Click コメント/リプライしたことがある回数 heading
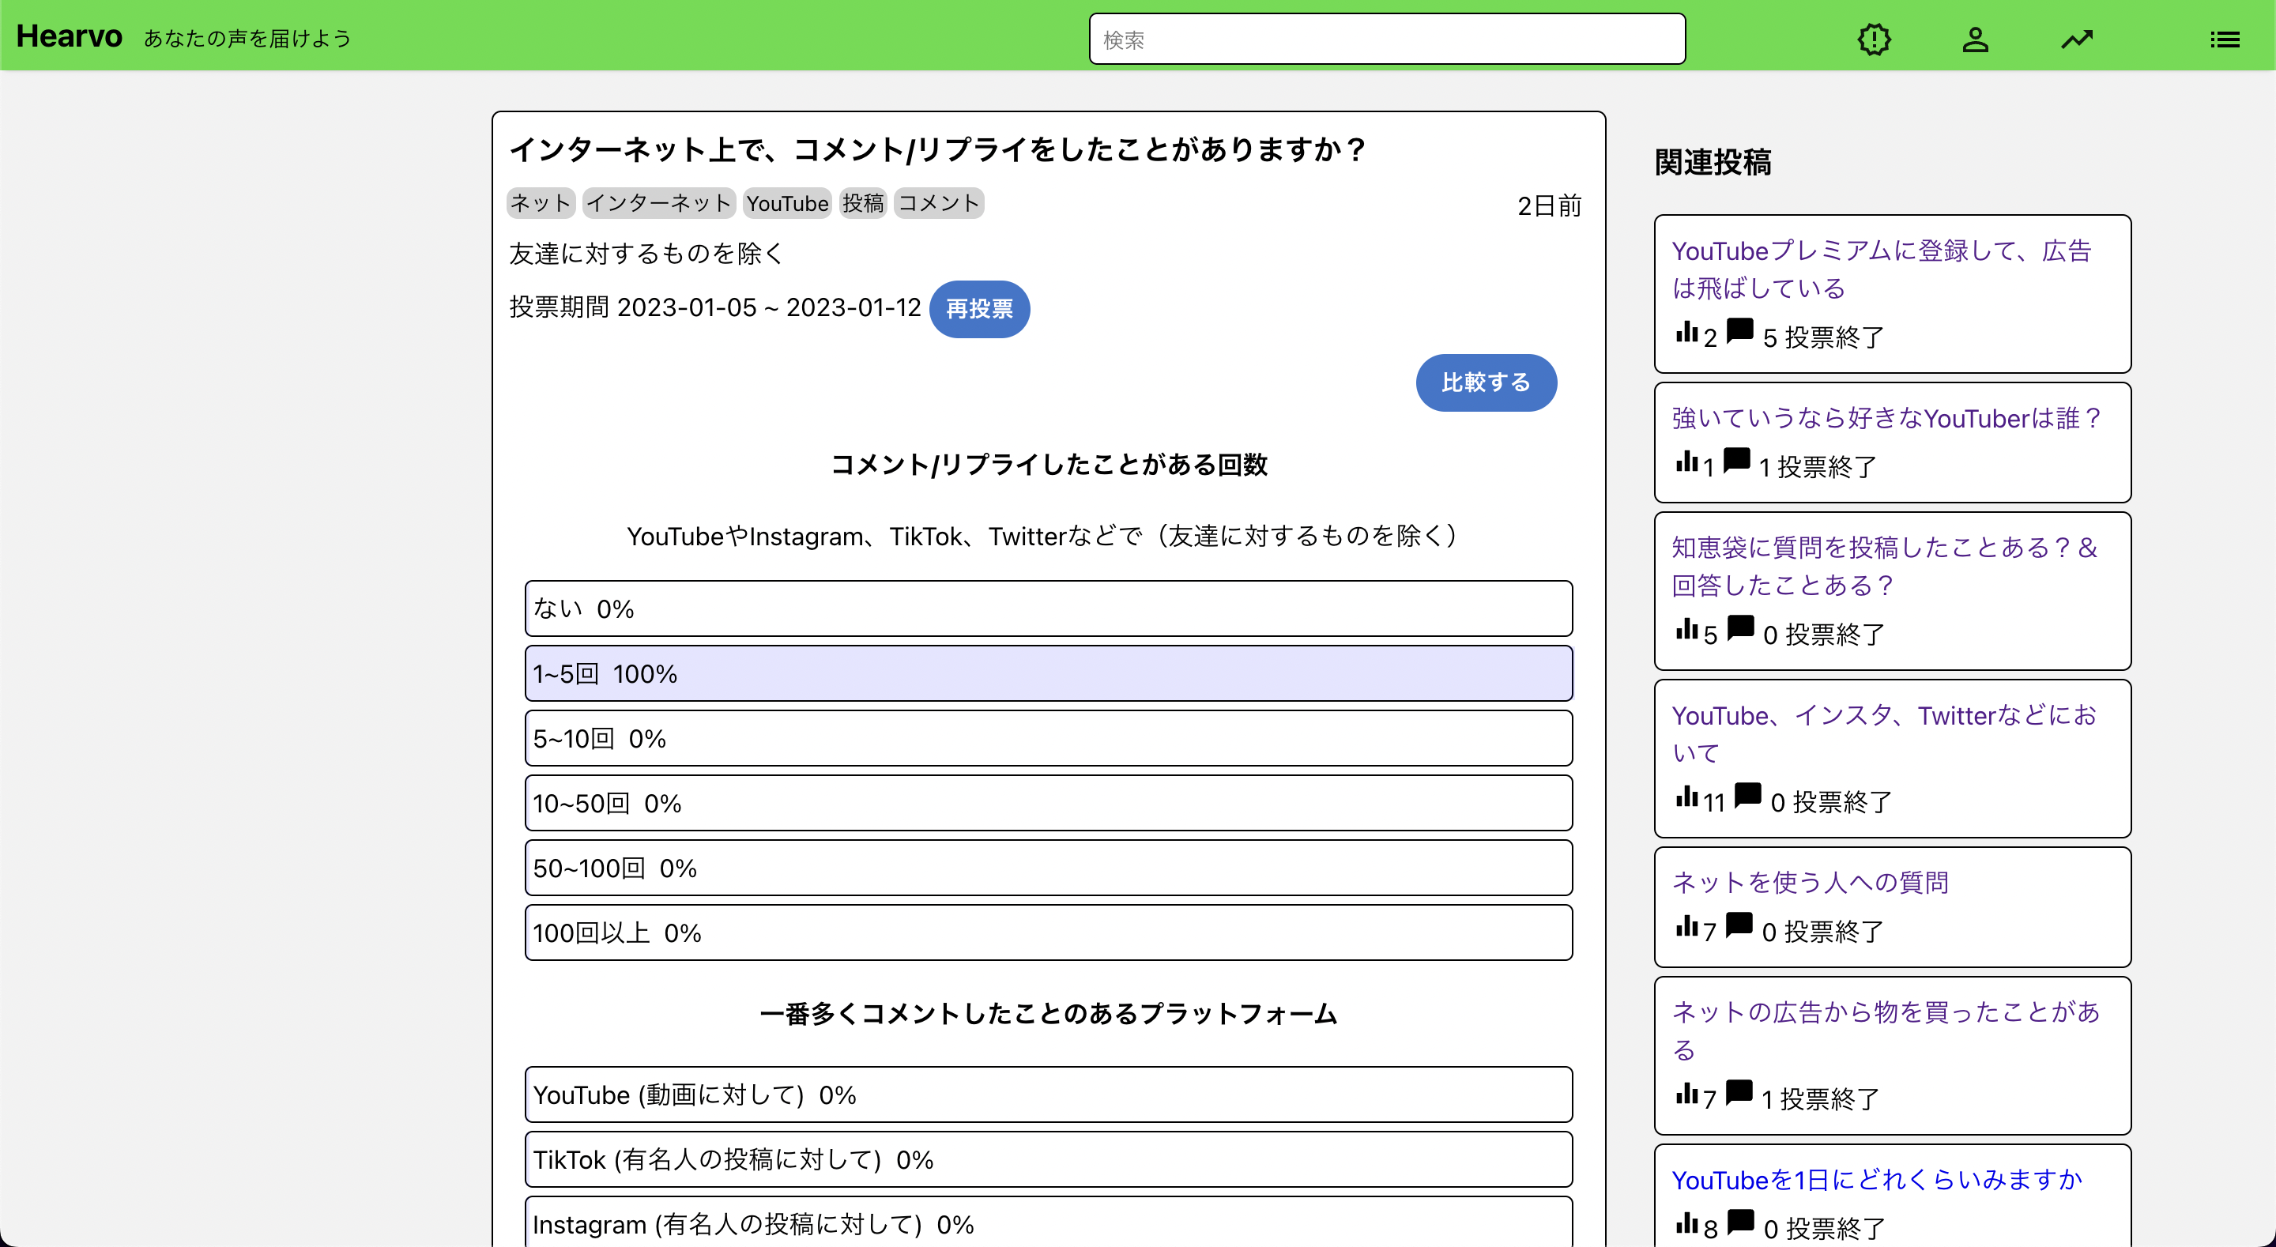Image resolution: width=2276 pixels, height=1247 pixels. click(x=1049, y=465)
